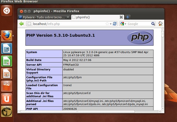
Task: Click the vertical scrollbar up arrow
Action: point(163,29)
